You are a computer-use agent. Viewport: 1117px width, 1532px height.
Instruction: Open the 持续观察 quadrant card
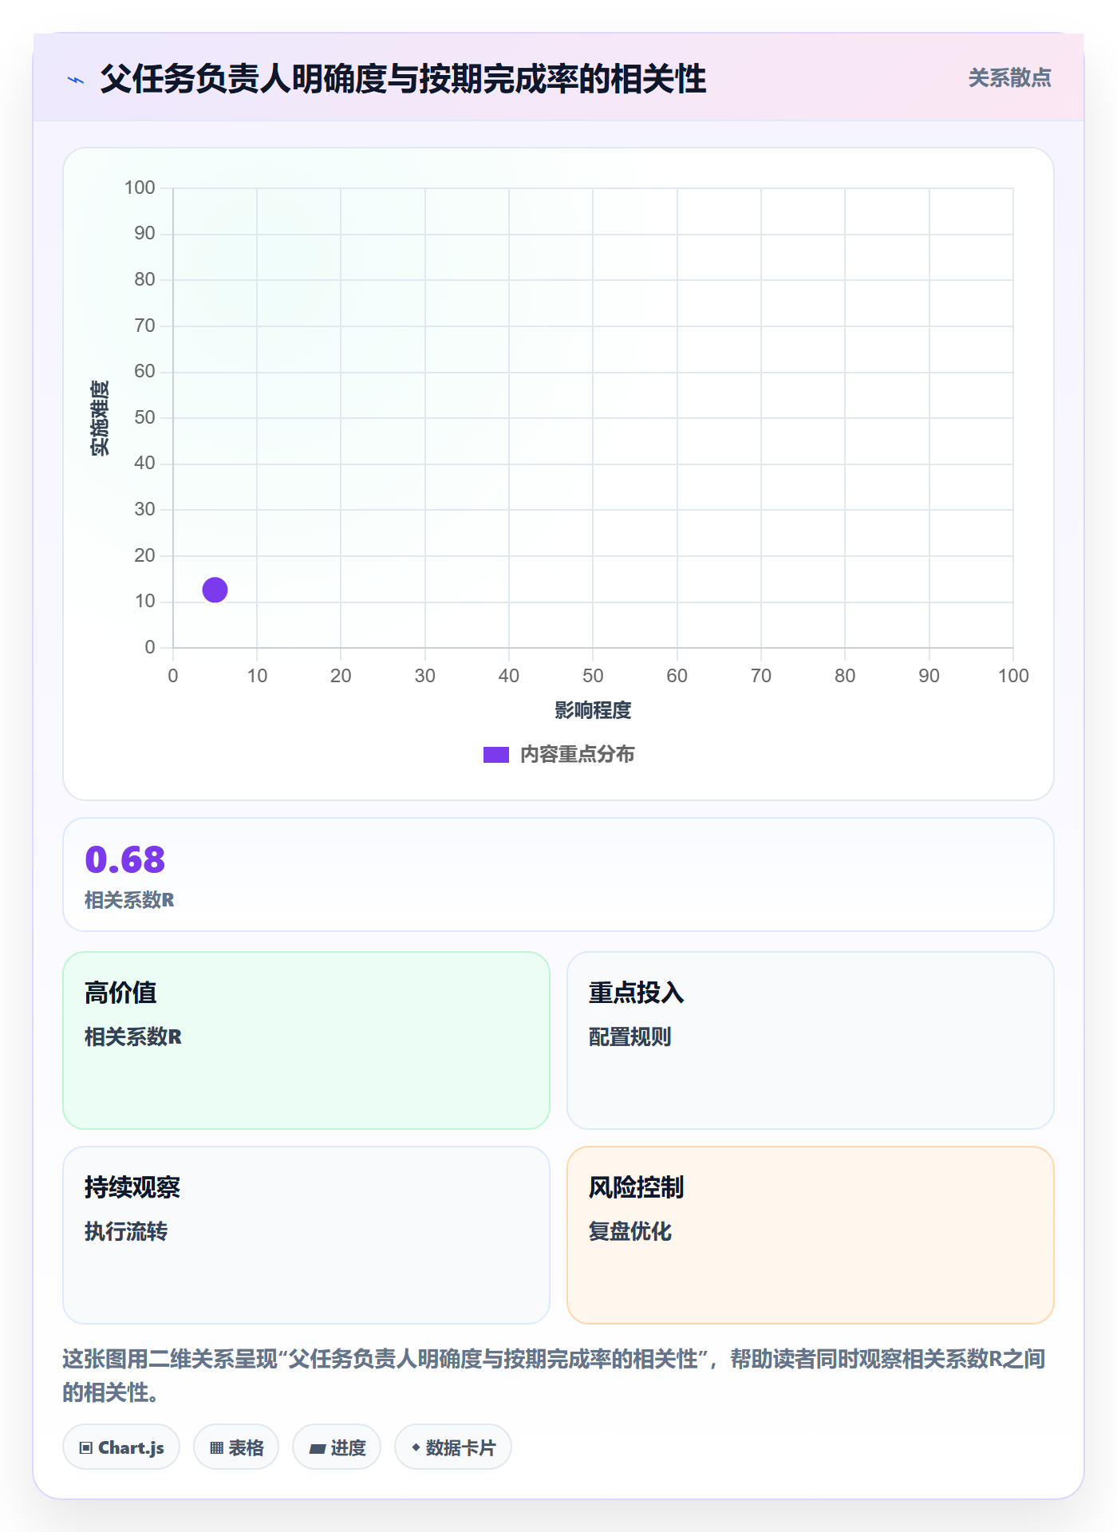point(306,1235)
